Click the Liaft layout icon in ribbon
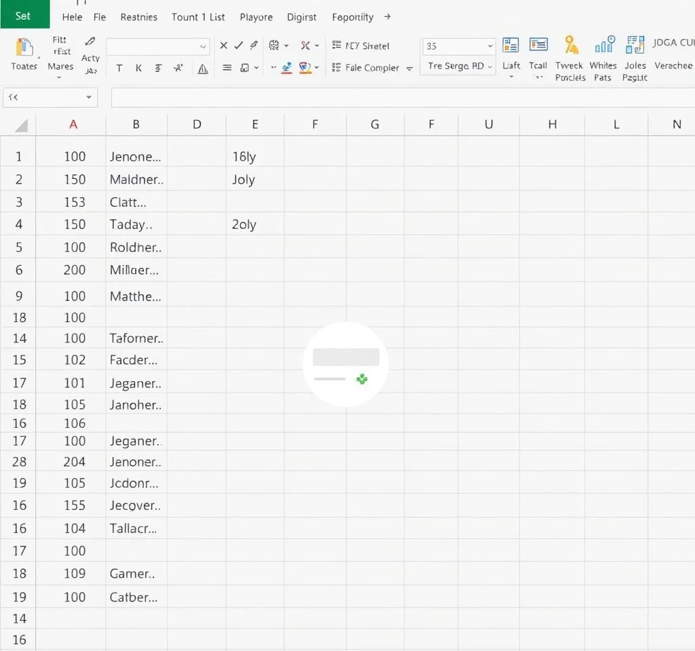The height and width of the screenshot is (651, 695). (510, 45)
